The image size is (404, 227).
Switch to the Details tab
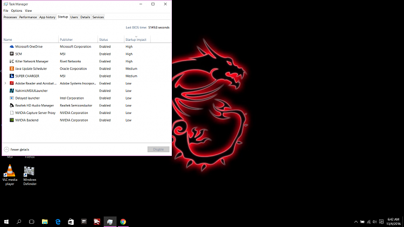(x=85, y=17)
